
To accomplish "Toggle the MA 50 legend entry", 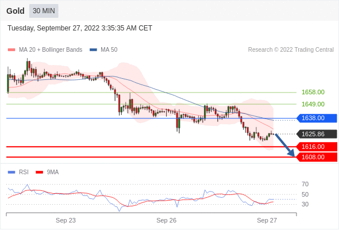I will pyautogui.click(x=103, y=50).
